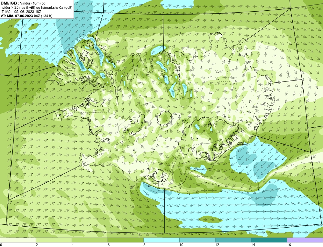Click the "VT: Mið. 07.06.2023 04Z" valid time
The height and width of the screenshot is (247, 323).
pyautogui.click(x=20, y=16)
